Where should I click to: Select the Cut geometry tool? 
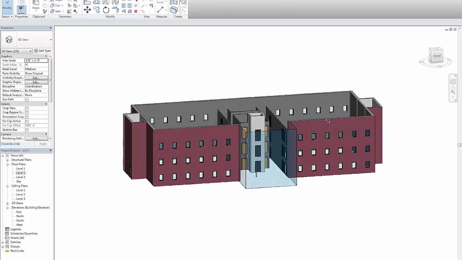[55, 5]
